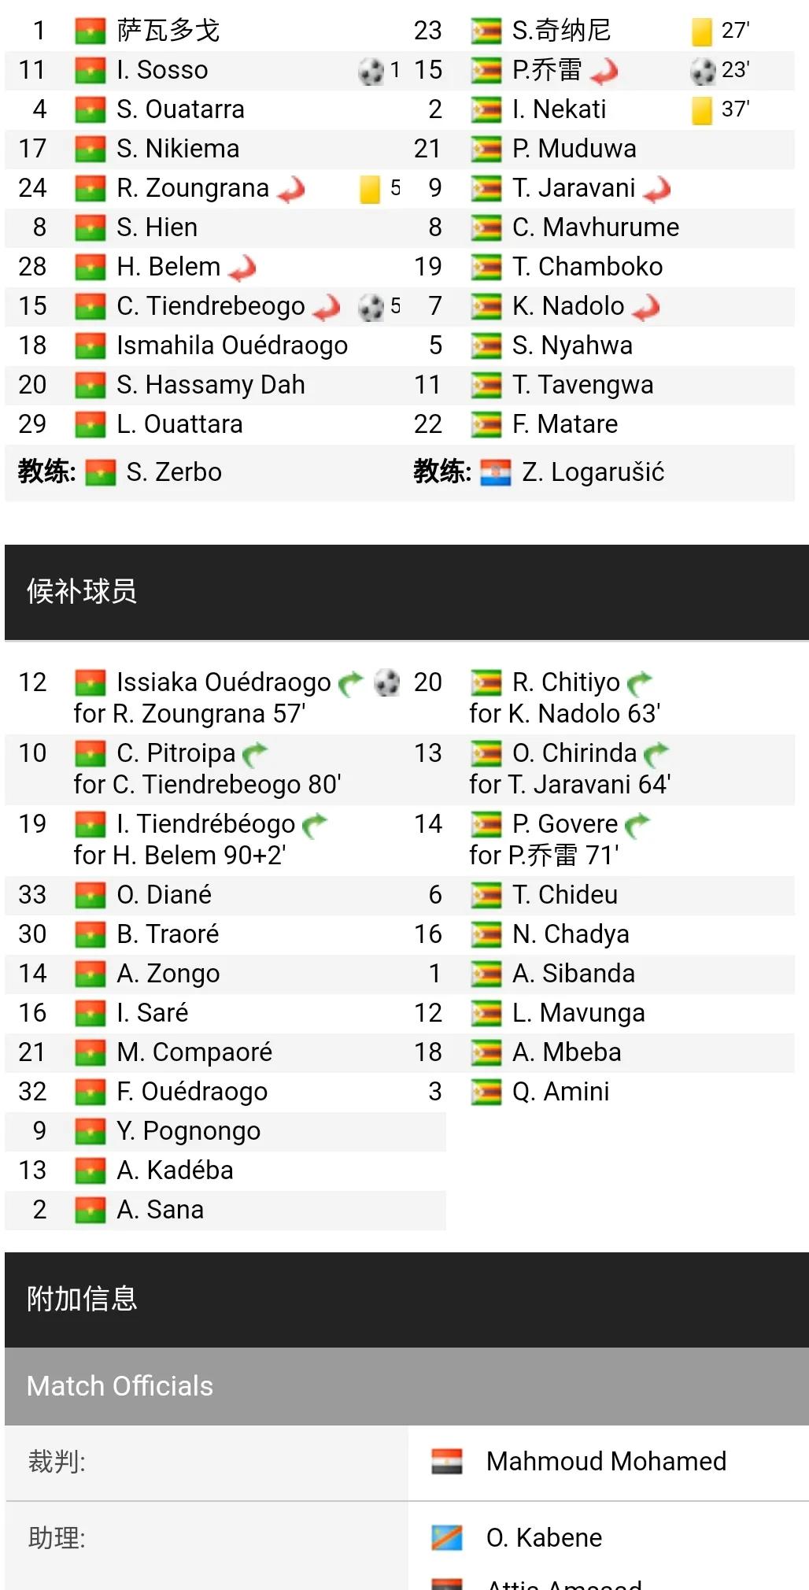Click the green sub-in arrow beside P. Govere
Viewport: 809px width, 1590px height.
(637, 825)
